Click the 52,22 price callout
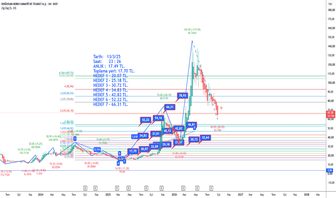The height and width of the screenshot is (198, 336). point(146,120)
